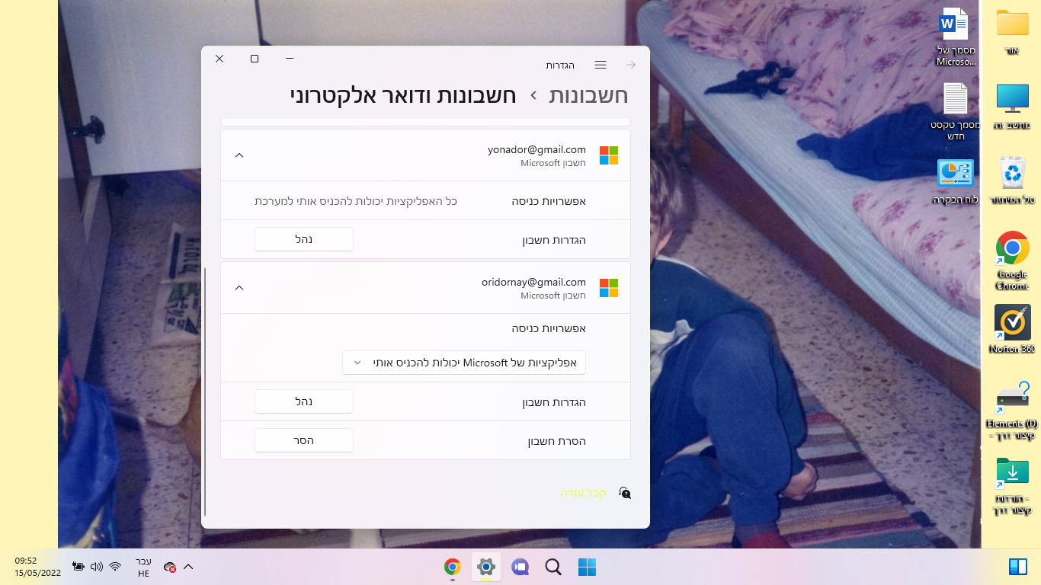1041x585 pixels.
Task: Open the Windows Start menu
Action: pyautogui.click(x=587, y=567)
